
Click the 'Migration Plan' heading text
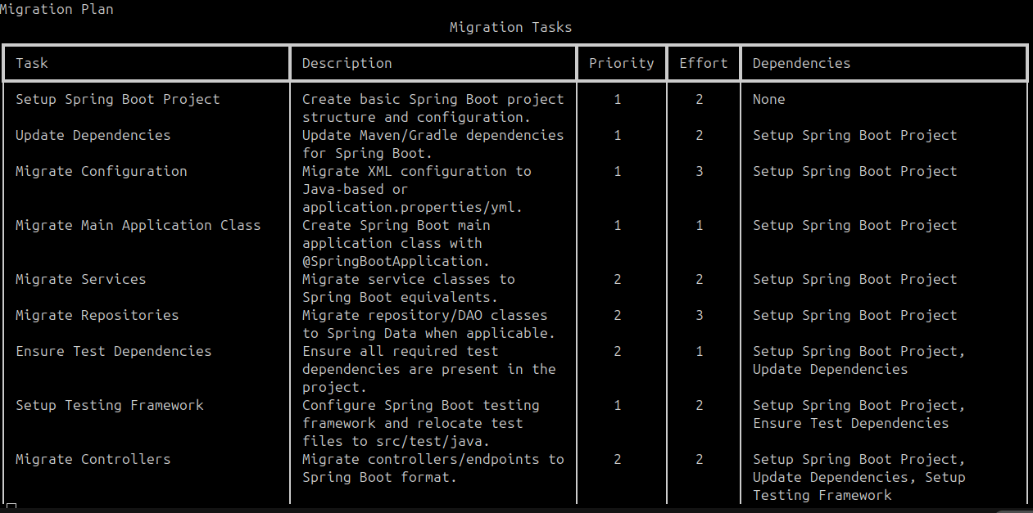(x=57, y=10)
